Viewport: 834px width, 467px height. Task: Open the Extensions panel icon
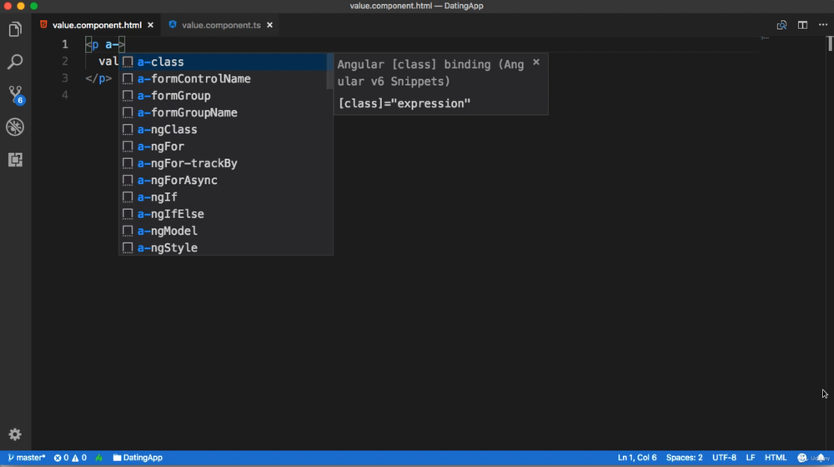point(15,160)
